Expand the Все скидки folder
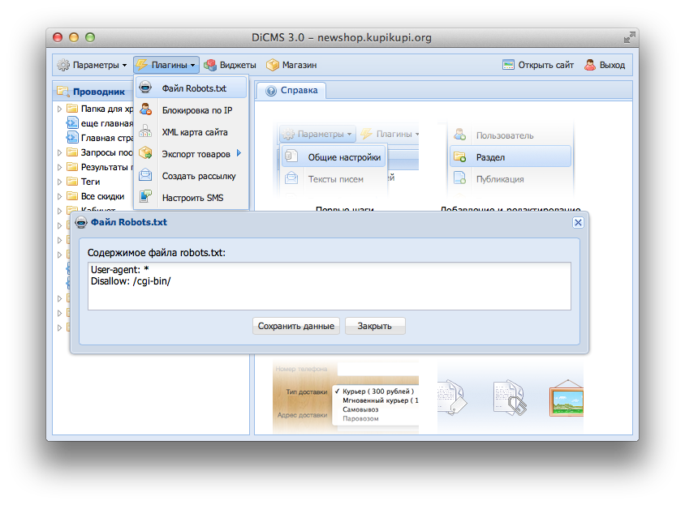 tap(60, 196)
